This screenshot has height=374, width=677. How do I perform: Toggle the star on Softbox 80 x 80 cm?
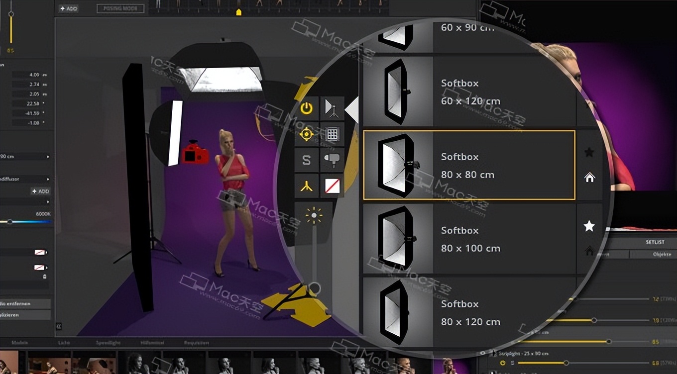pos(589,153)
